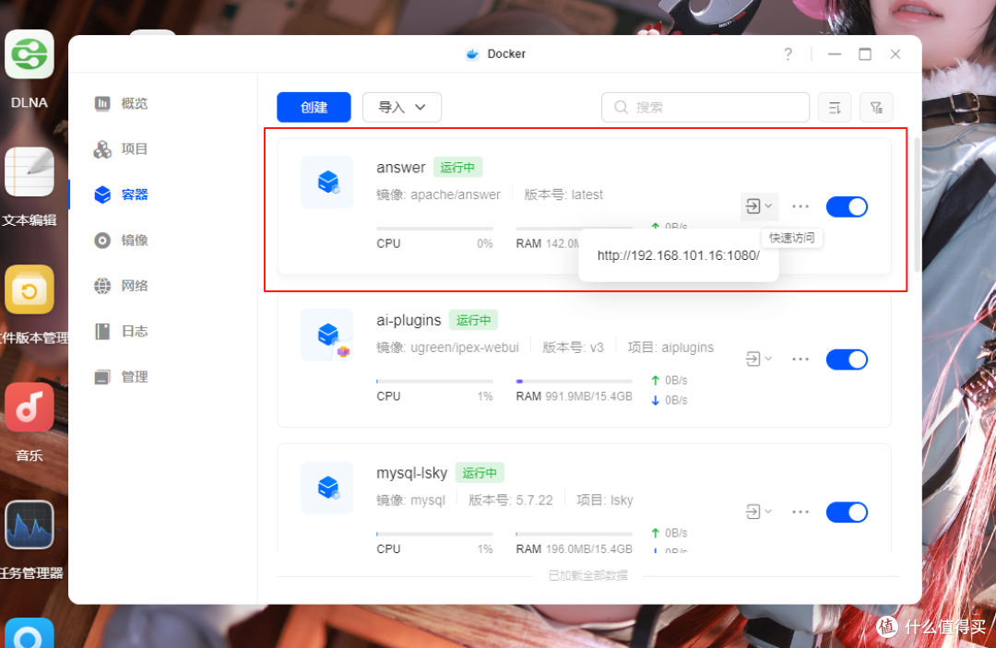Image resolution: width=996 pixels, height=648 pixels.
Task: Open the DLNA desktop app icon
Action: click(30, 54)
